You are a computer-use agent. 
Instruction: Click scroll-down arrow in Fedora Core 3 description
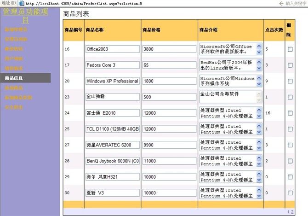tap(259, 68)
